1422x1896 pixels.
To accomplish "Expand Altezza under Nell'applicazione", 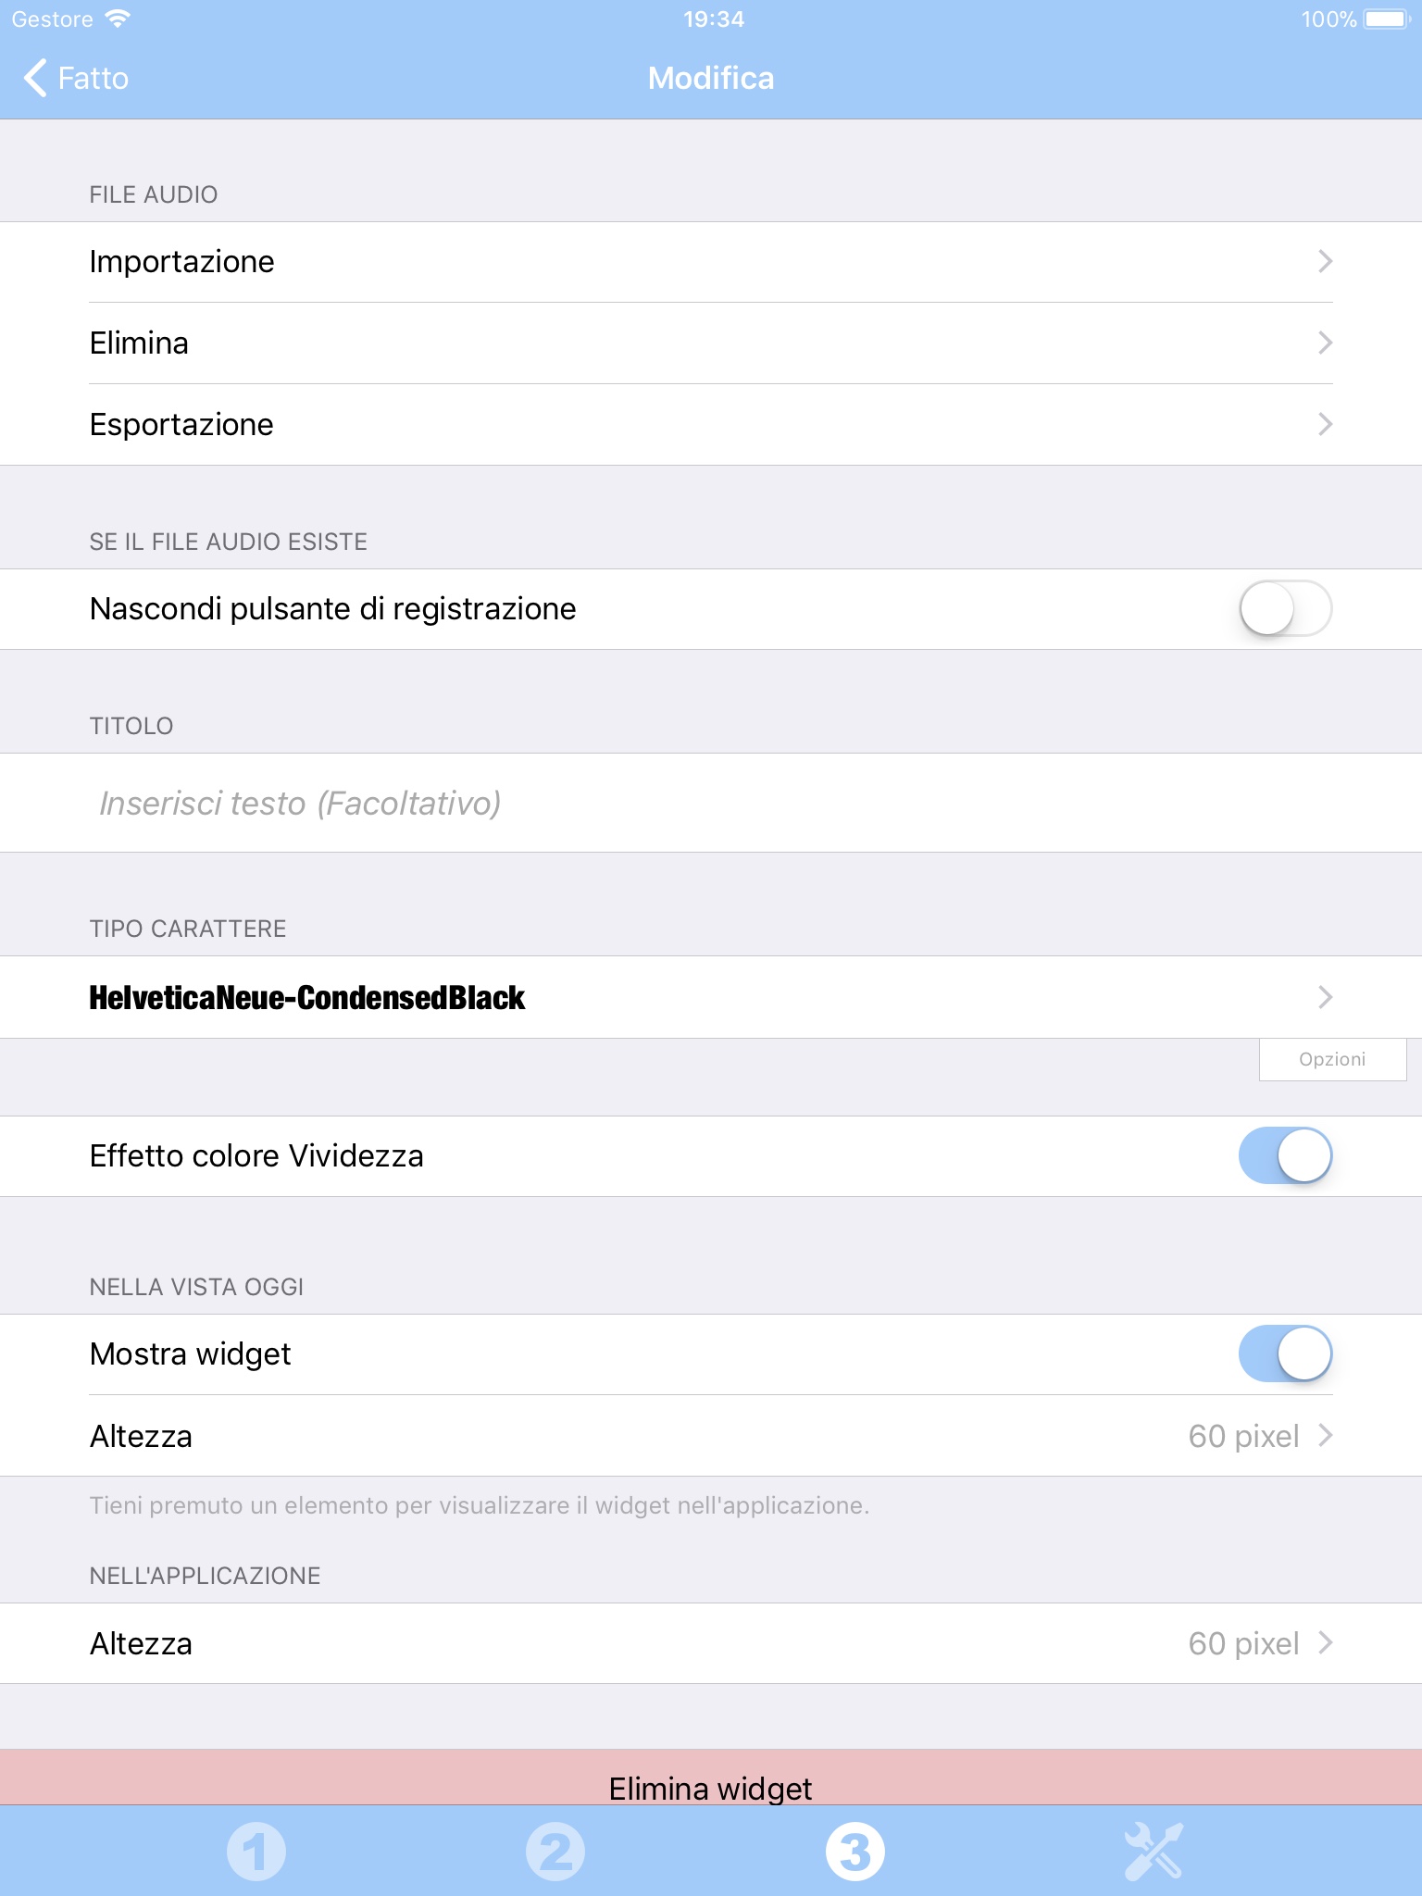I will pos(711,1643).
